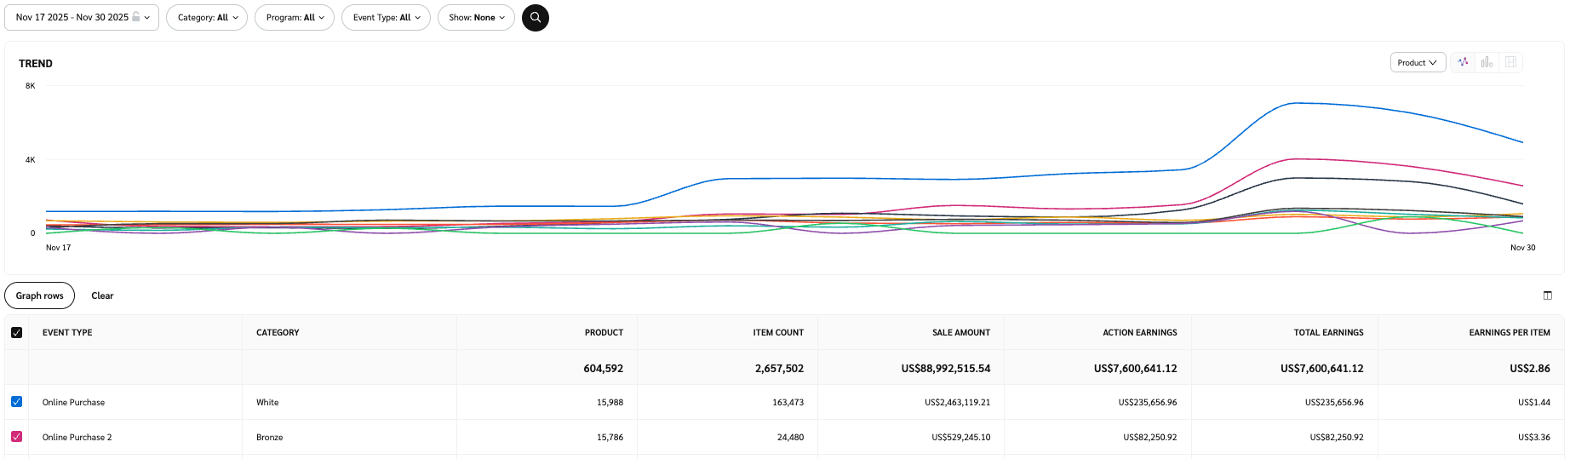Switch to table layout chart view
The height and width of the screenshot is (459, 1570).
tap(1510, 62)
